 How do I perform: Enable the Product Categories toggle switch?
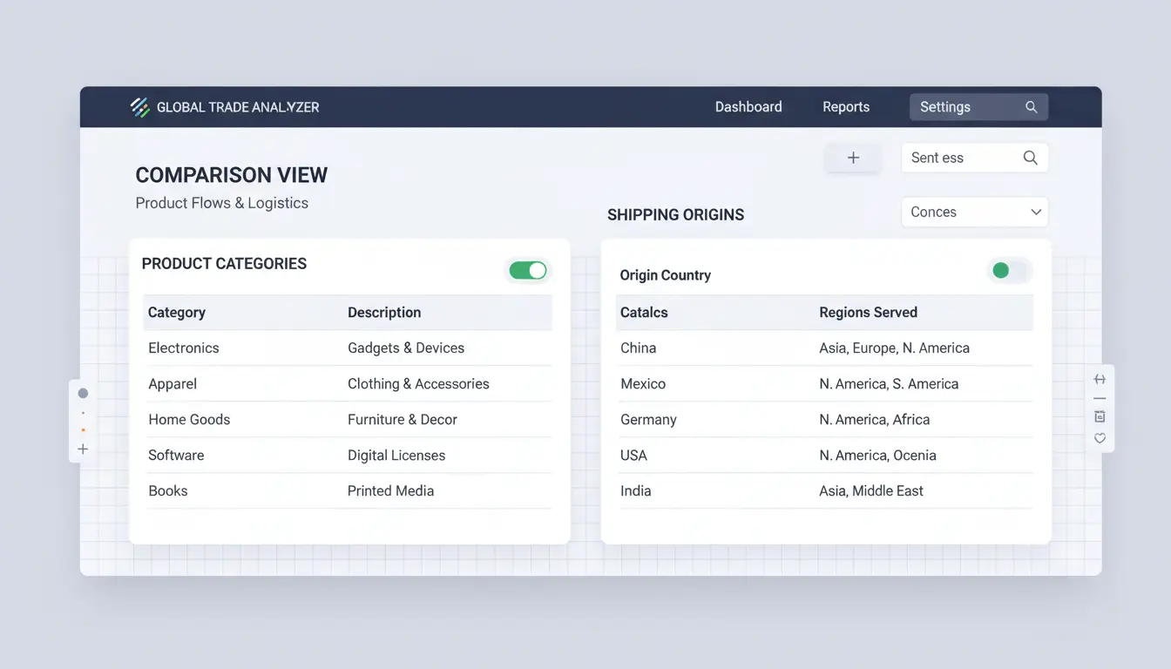pos(528,270)
